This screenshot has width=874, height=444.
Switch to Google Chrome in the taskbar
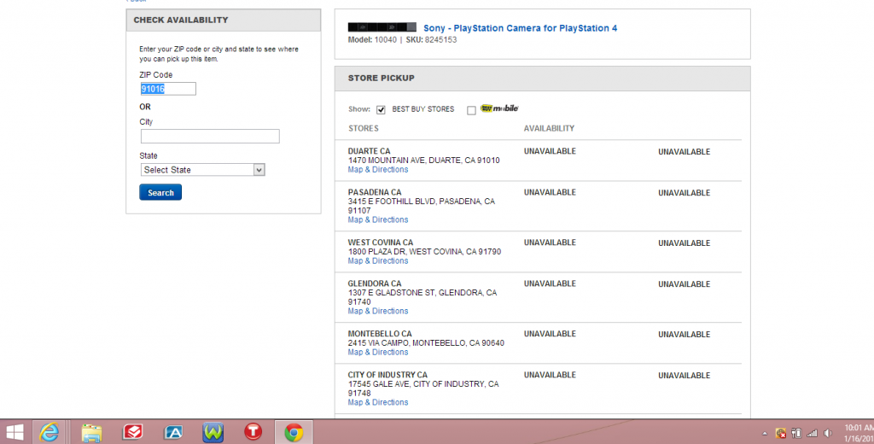(x=294, y=432)
